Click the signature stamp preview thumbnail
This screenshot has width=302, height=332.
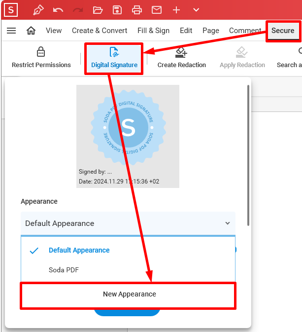point(128,136)
